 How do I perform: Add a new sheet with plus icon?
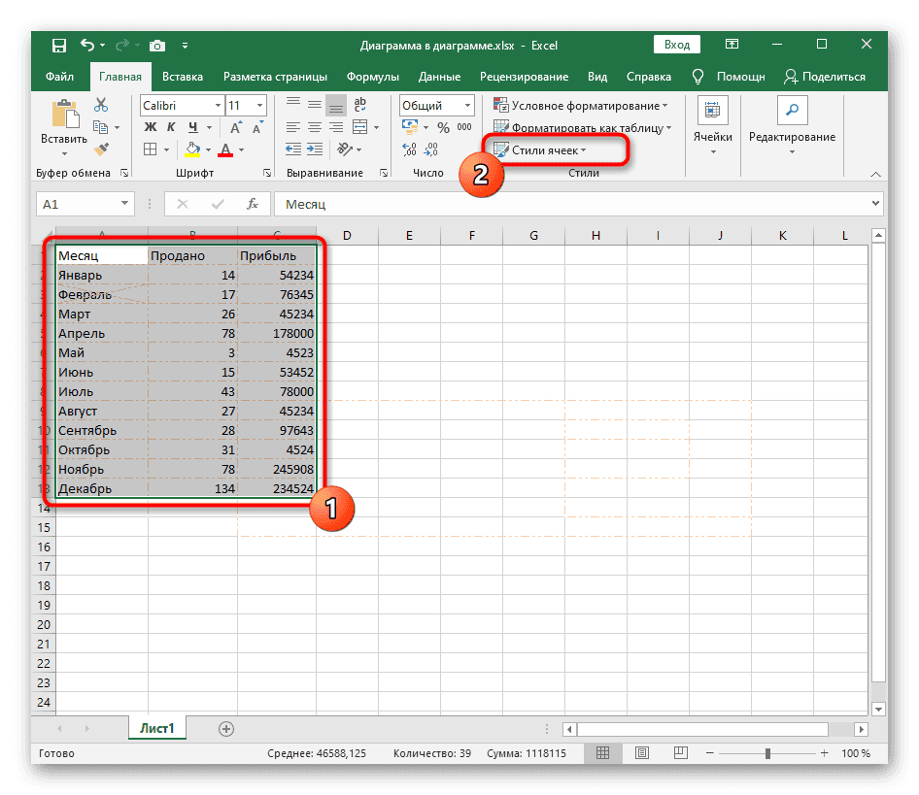(x=226, y=727)
